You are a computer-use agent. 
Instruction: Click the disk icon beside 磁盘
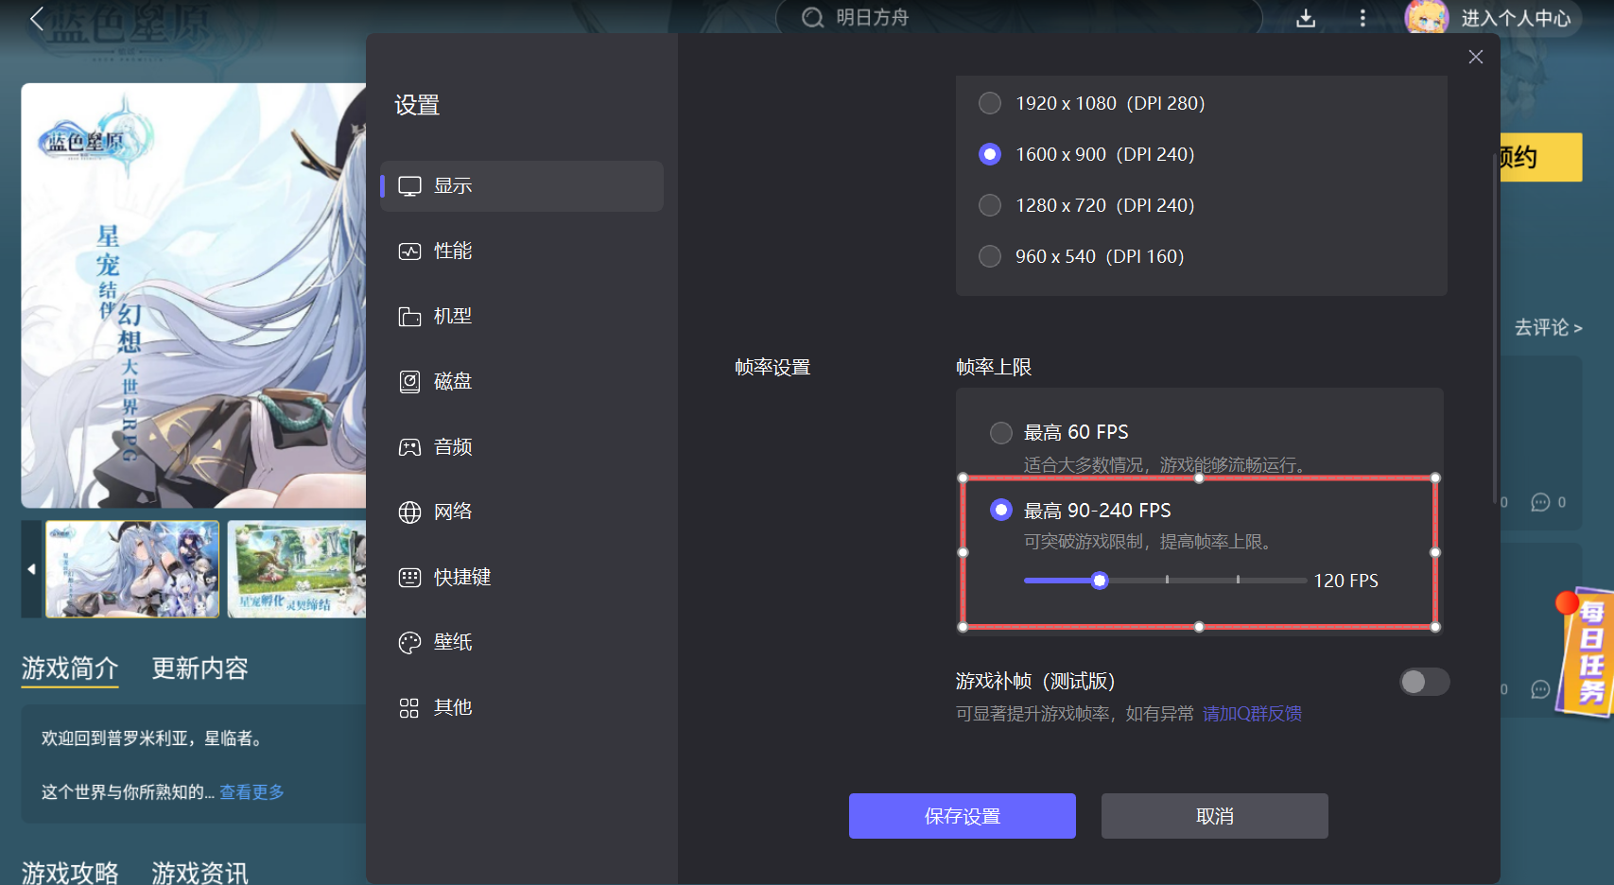coord(409,382)
